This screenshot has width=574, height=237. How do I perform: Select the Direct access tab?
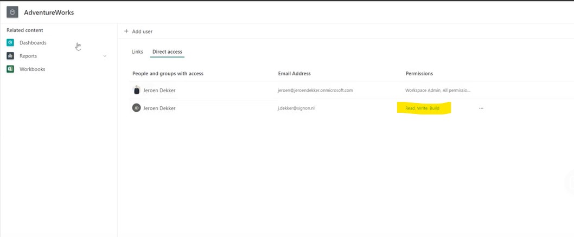tap(167, 52)
